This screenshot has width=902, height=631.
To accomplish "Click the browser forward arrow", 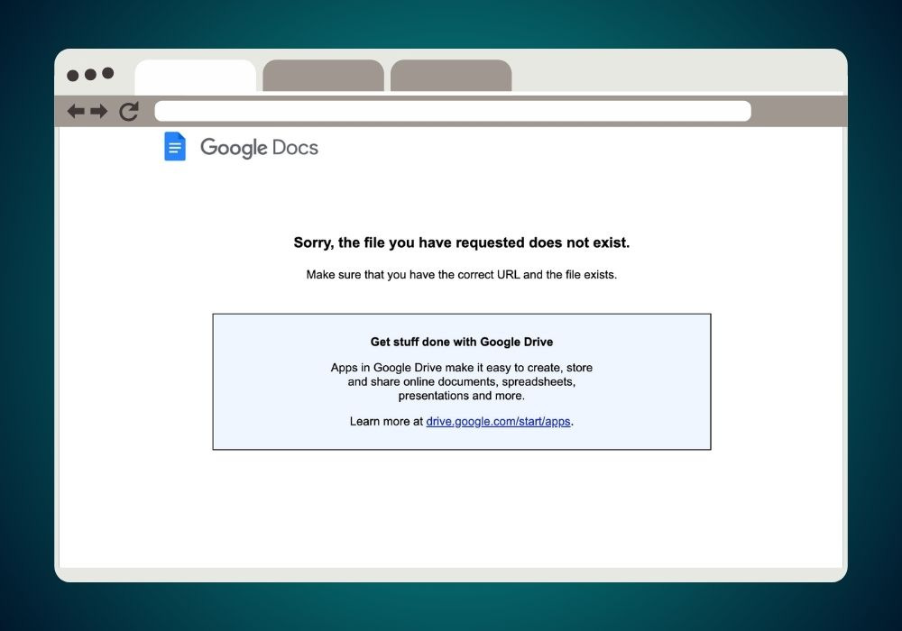I will coord(99,111).
